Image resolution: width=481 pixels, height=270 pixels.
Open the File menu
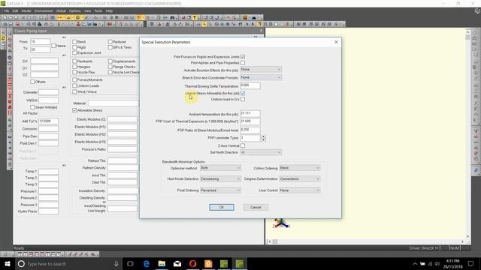pyautogui.click(x=7, y=10)
